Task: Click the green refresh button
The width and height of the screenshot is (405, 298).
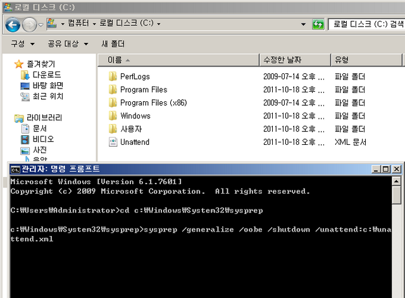Action: pyautogui.click(x=318, y=25)
